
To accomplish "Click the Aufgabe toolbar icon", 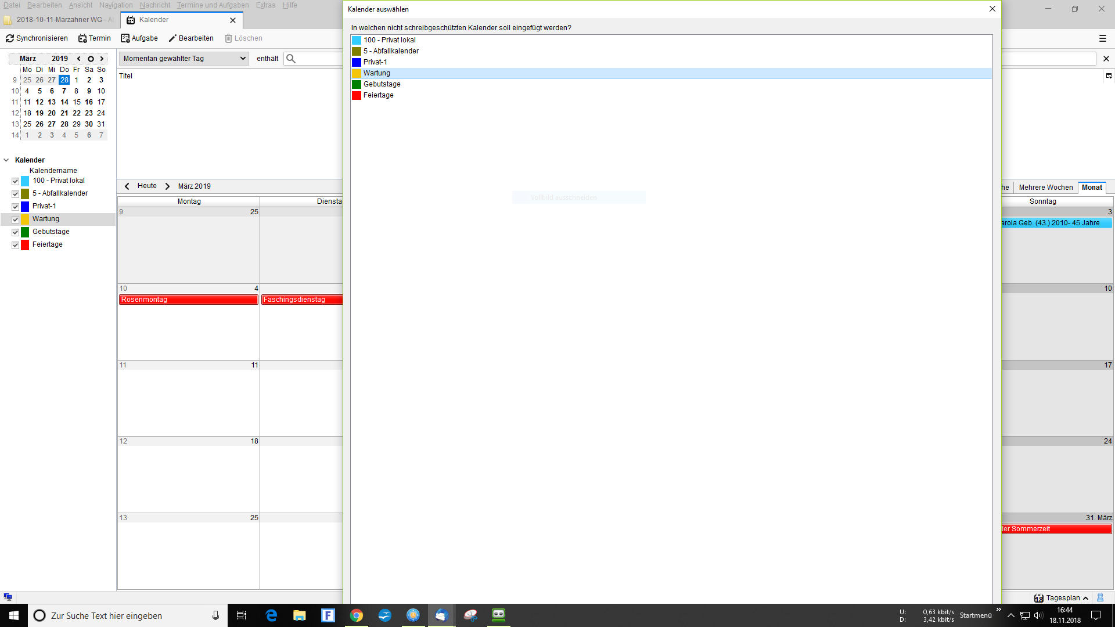I will tap(125, 38).
